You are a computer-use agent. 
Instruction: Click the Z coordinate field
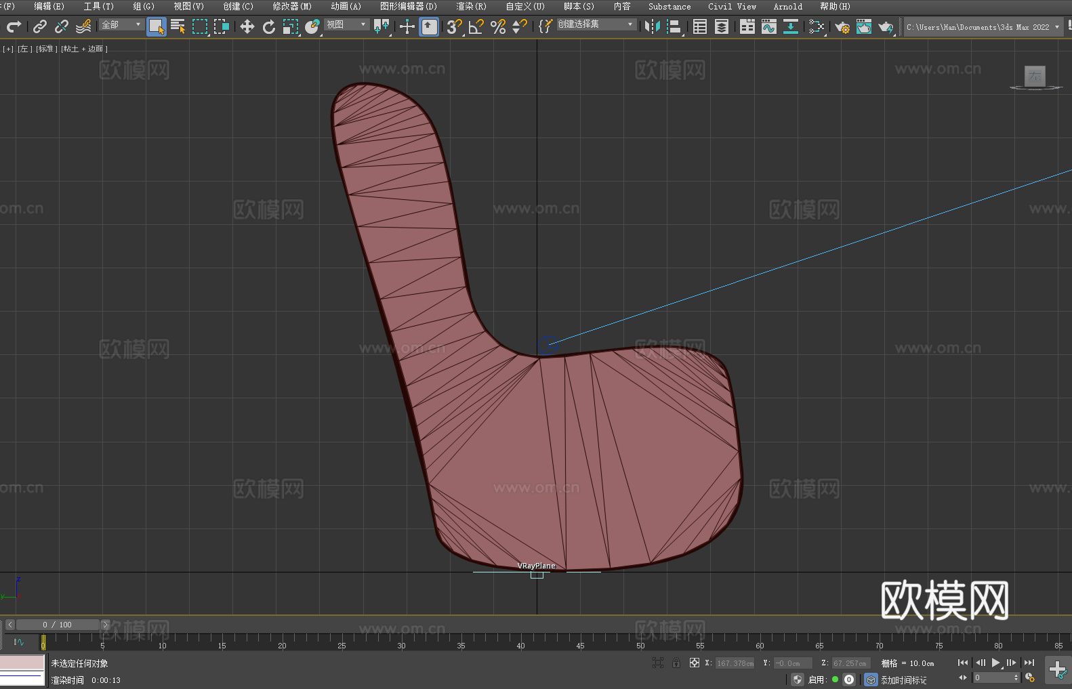click(x=850, y=663)
